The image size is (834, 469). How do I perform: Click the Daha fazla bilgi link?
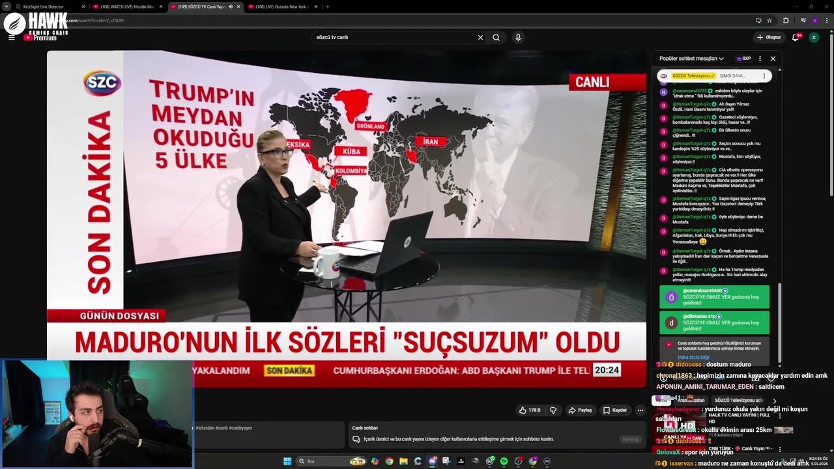pyautogui.click(x=693, y=358)
